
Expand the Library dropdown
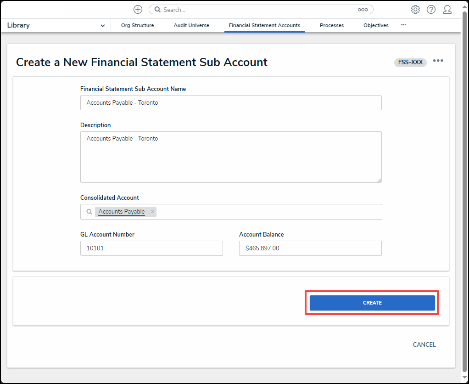pyautogui.click(x=102, y=26)
